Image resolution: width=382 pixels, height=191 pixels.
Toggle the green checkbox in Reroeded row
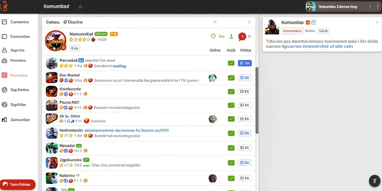coord(231,63)
